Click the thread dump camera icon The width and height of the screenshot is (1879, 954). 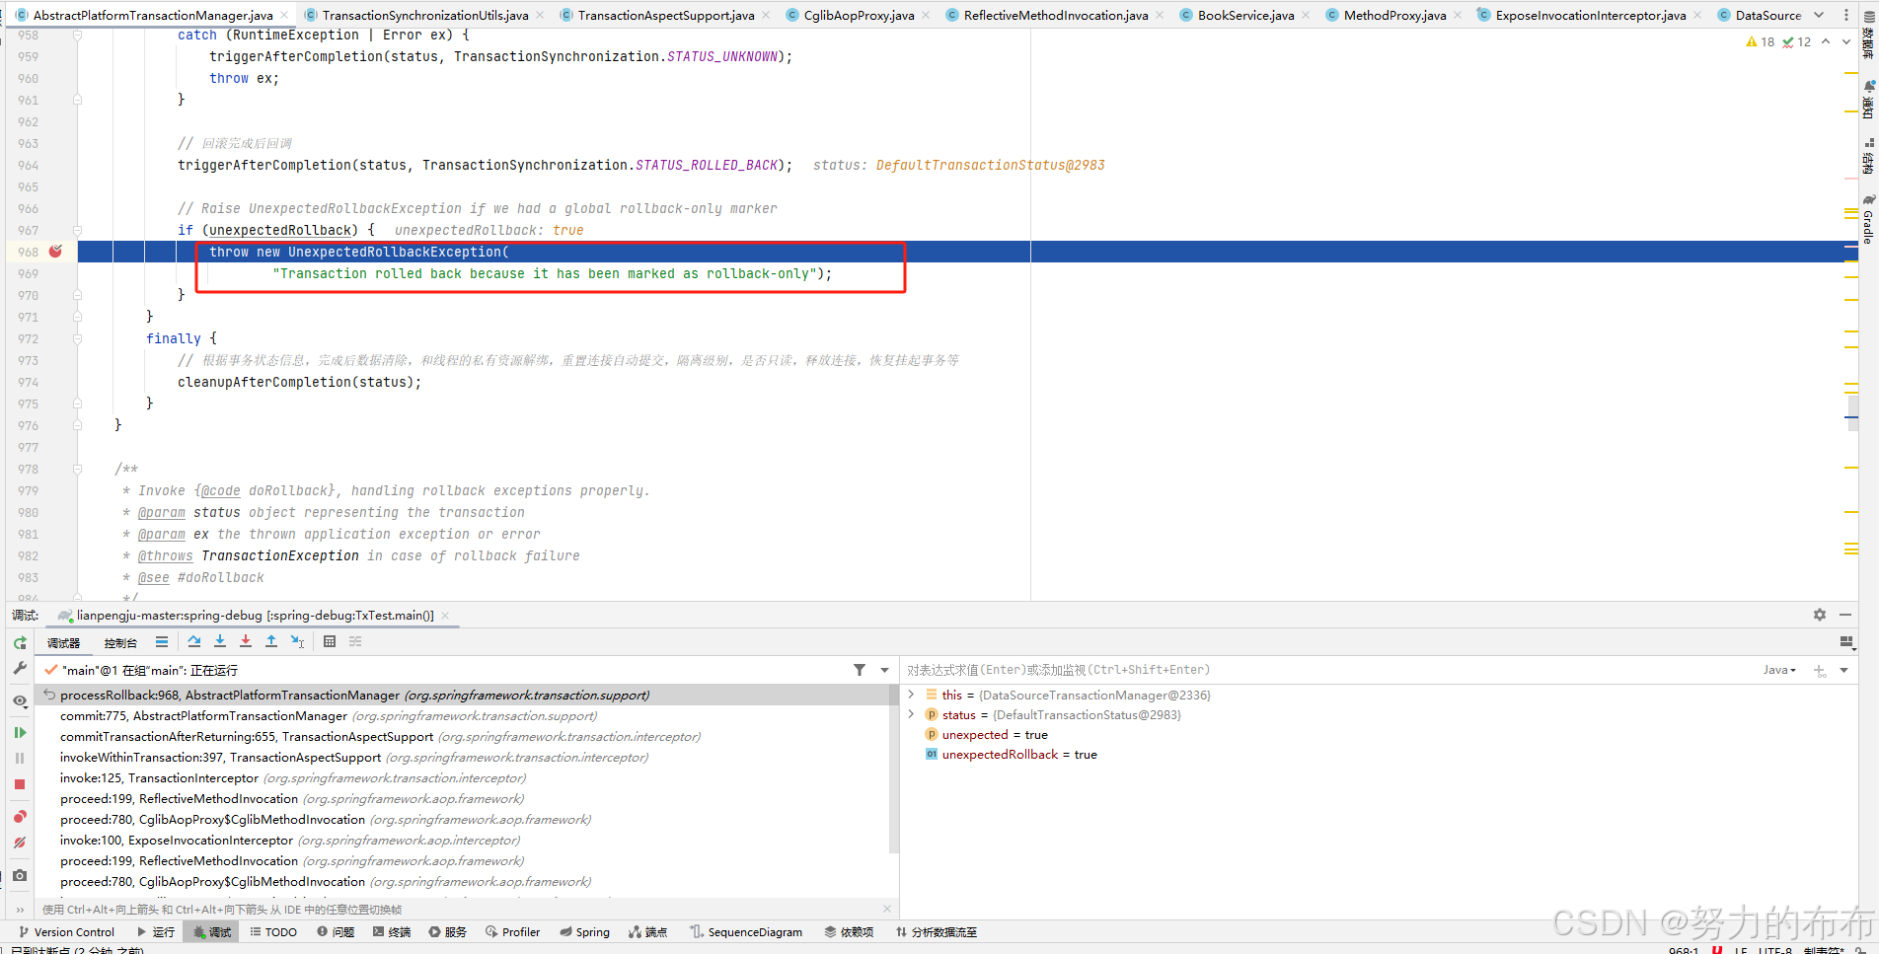coord(20,875)
